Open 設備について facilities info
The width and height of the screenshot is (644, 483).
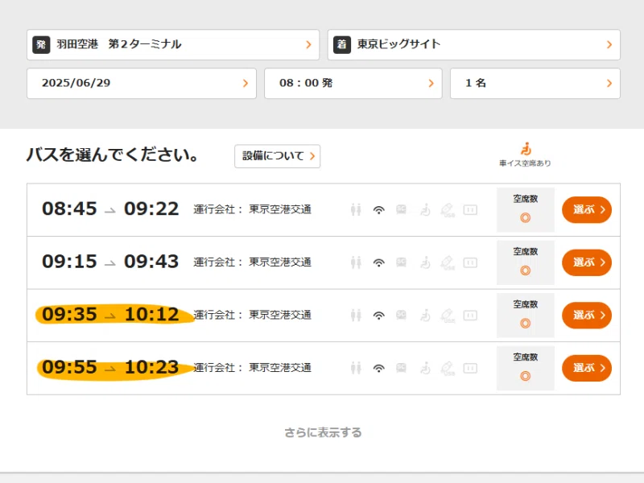pos(277,156)
